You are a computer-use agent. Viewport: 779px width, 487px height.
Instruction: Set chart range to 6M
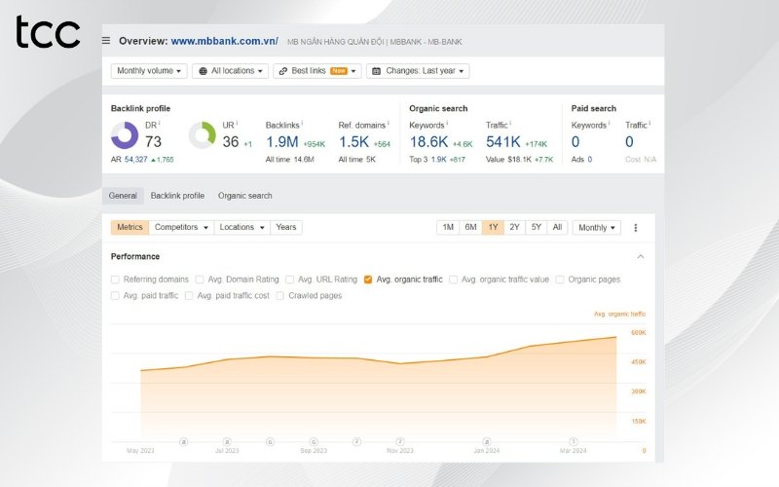click(470, 227)
